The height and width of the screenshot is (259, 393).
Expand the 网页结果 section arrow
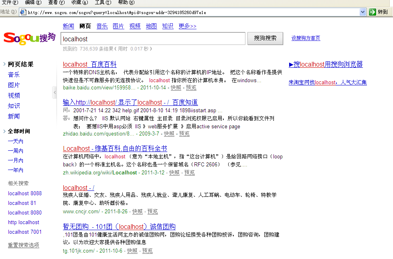point(4,64)
